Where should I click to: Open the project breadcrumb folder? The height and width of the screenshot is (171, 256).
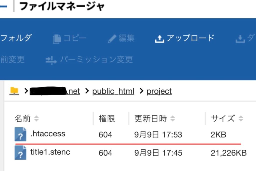click(x=159, y=91)
